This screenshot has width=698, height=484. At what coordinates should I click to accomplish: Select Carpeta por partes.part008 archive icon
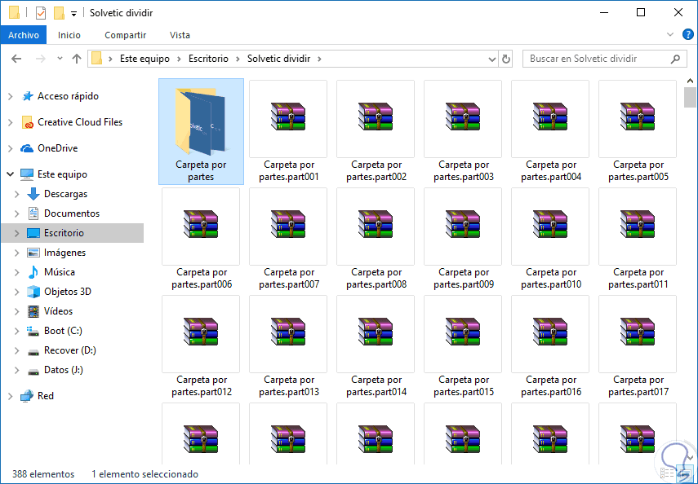(376, 224)
